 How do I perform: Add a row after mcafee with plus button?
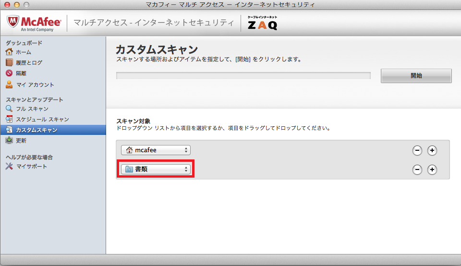tap(432, 150)
